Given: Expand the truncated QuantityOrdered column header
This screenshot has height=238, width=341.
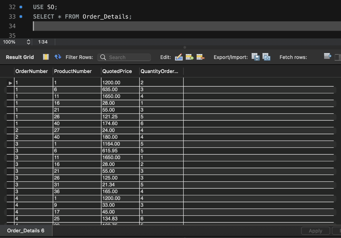Looking at the screenshot, I should [161, 71].
